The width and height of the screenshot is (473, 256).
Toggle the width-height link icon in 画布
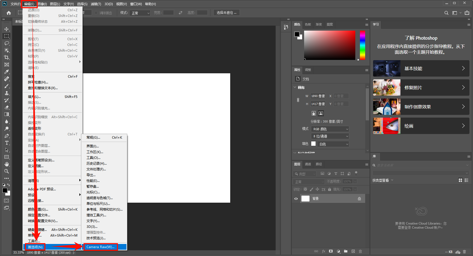[298, 100]
